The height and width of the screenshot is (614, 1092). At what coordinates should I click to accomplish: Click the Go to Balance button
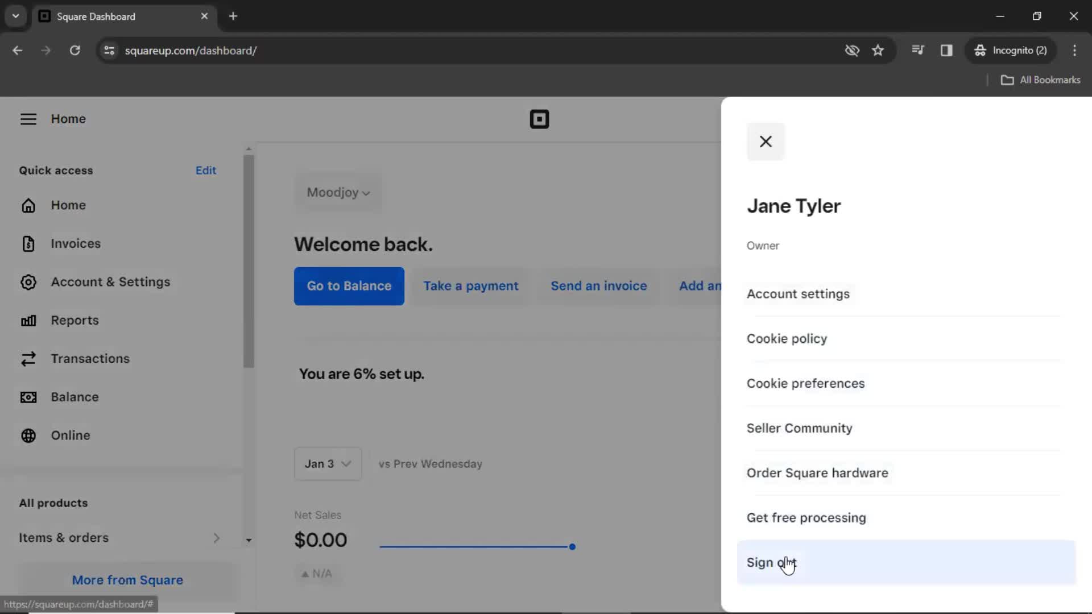click(349, 286)
